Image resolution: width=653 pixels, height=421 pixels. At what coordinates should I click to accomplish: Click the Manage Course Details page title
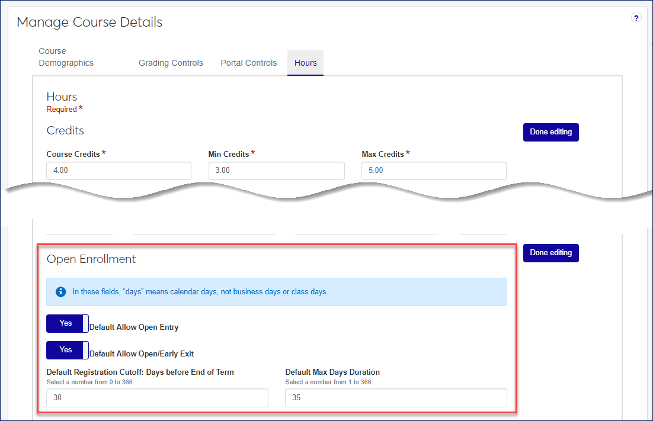(89, 23)
